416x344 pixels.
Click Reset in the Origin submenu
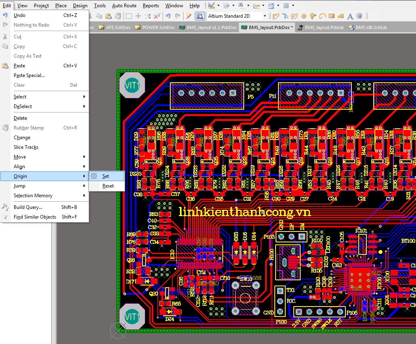click(108, 186)
